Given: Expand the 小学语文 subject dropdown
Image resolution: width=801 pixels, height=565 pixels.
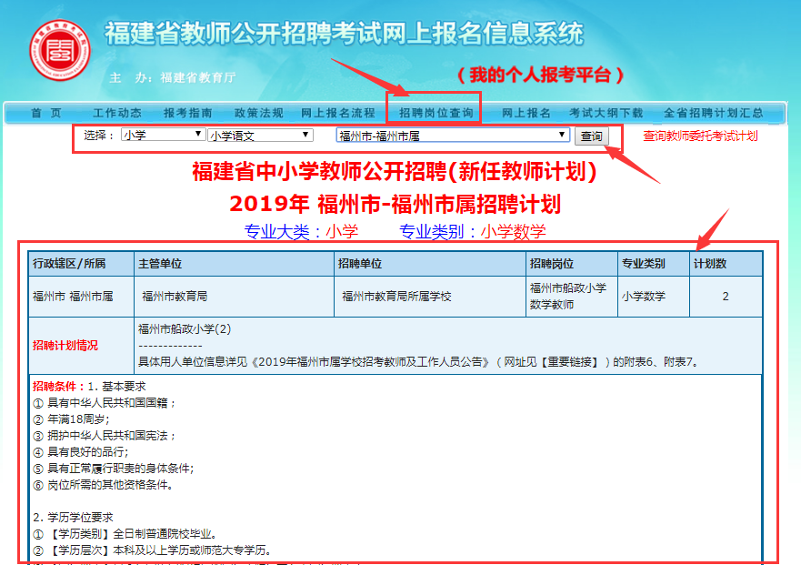Looking at the screenshot, I should (260, 136).
